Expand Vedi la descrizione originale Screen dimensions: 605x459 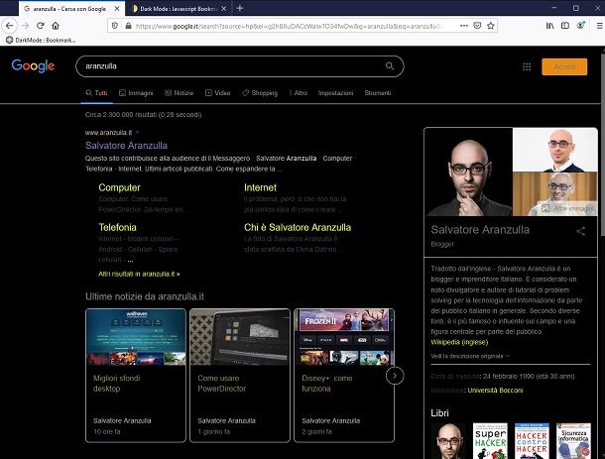(470, 356)
